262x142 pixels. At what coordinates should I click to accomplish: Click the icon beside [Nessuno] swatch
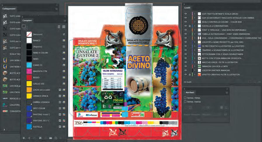[x=64, y=34]
